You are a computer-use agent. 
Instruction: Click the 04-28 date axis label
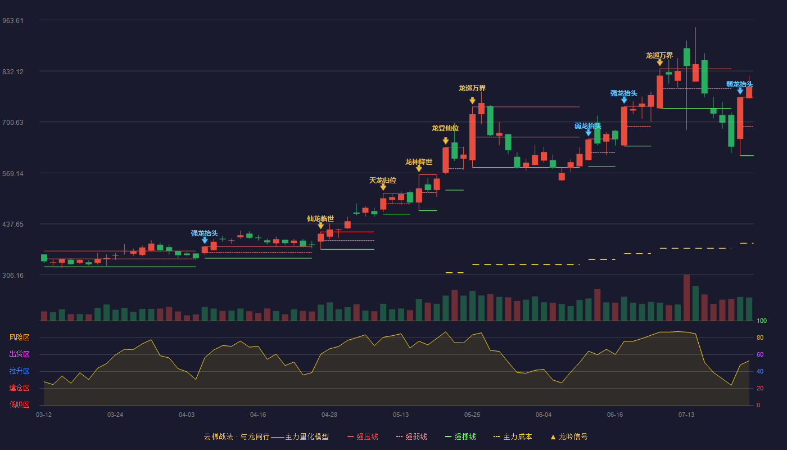point(329,415)
